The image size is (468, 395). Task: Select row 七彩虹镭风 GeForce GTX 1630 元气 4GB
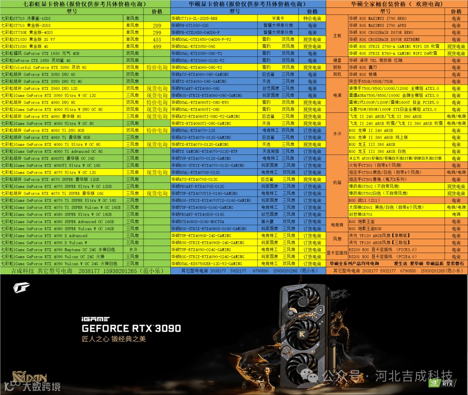[85, 53]
